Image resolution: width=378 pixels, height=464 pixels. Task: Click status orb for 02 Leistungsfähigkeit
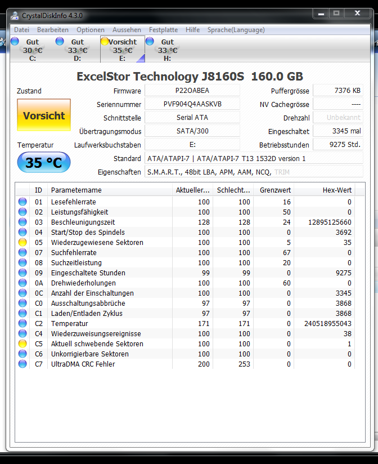coord(22,212)
